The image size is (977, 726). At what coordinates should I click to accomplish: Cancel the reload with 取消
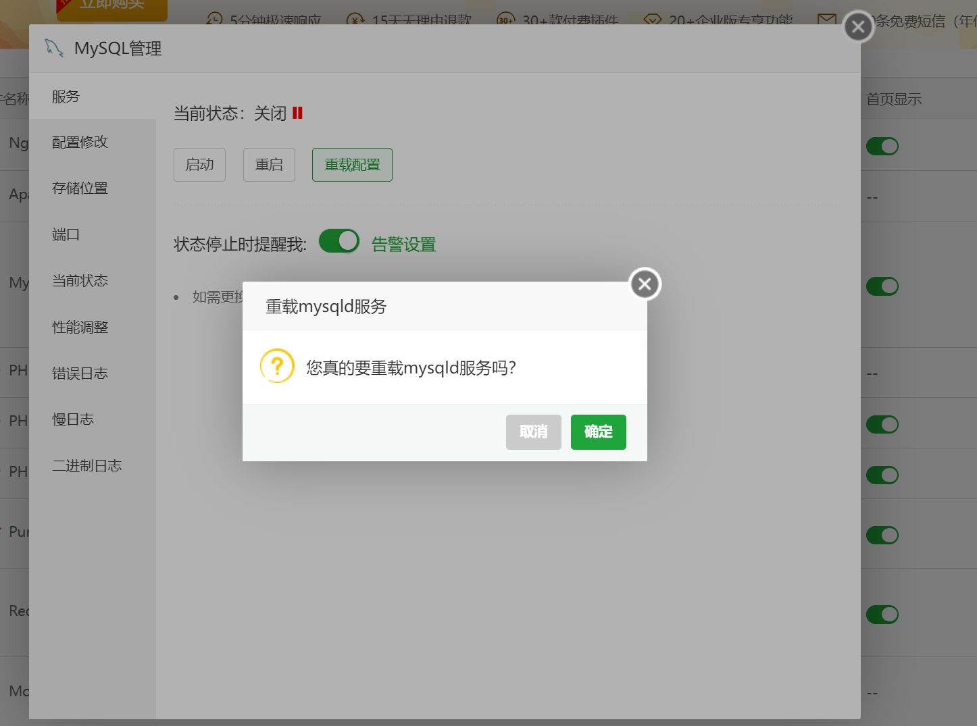coord(533,432)
